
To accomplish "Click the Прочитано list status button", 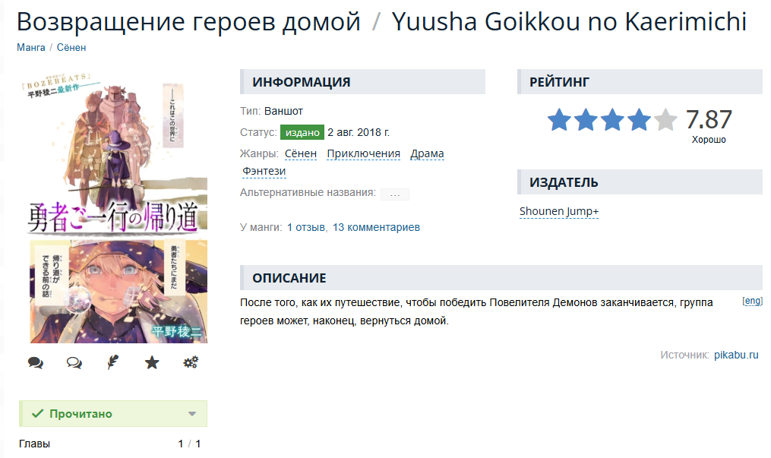I will tap(113, 414).
